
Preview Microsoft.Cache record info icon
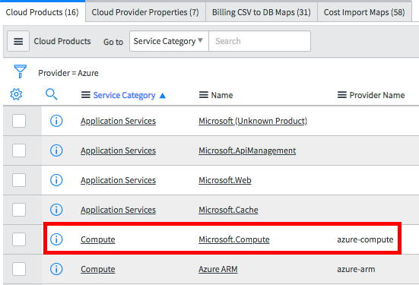56,210
